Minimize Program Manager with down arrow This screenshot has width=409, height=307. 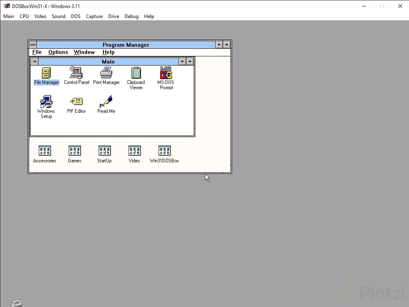coord(219,45)
